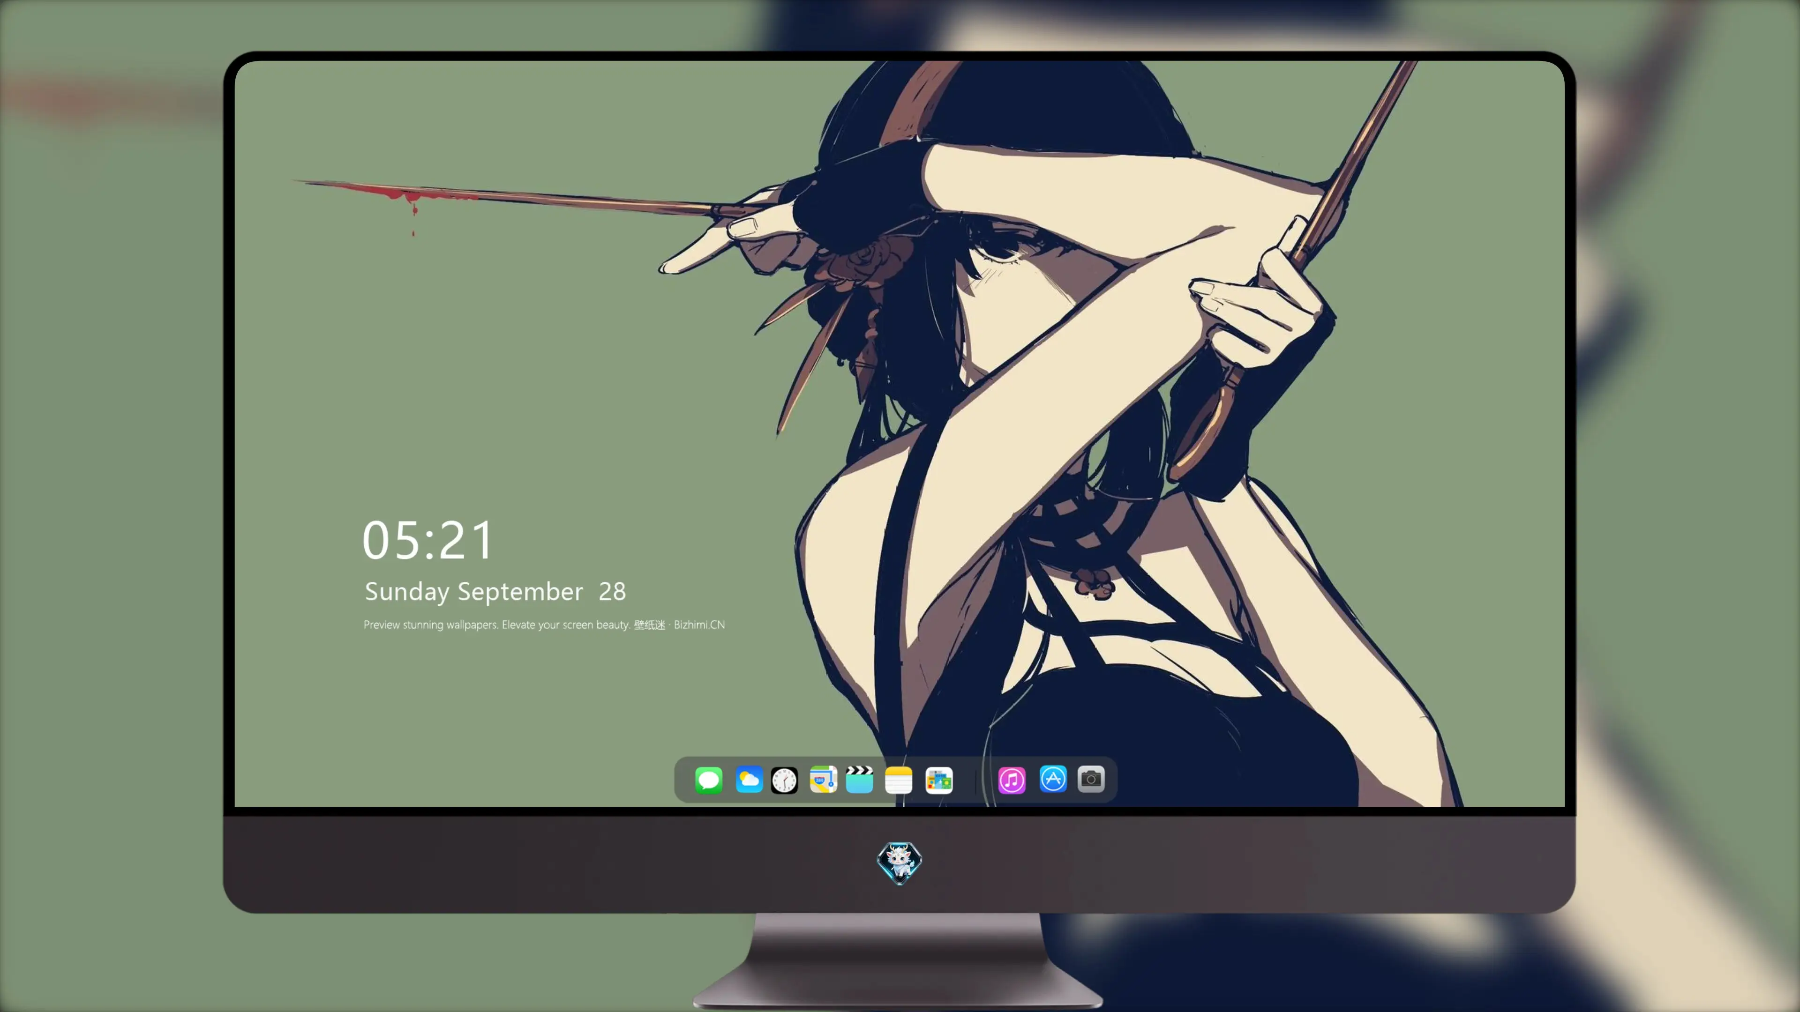Open the blue App Store in the dock

1053,780
